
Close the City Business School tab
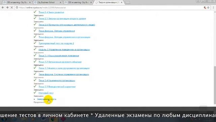[60, 2]
